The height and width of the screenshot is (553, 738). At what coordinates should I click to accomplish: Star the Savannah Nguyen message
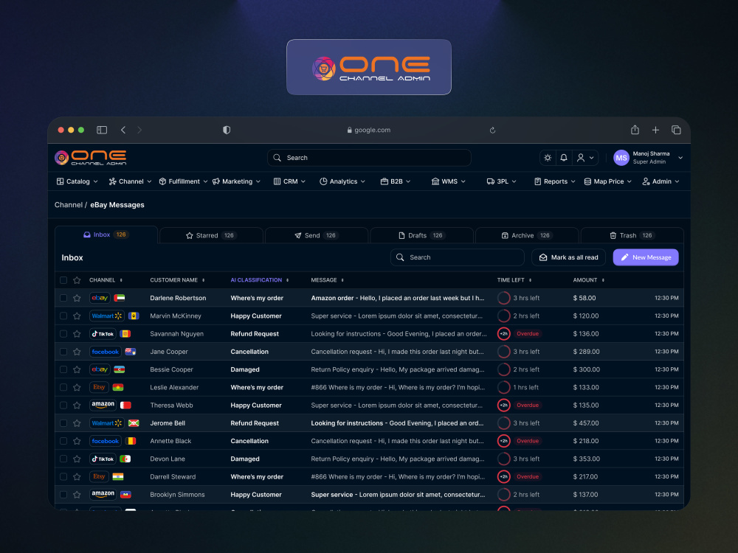(x=77, y=334)
